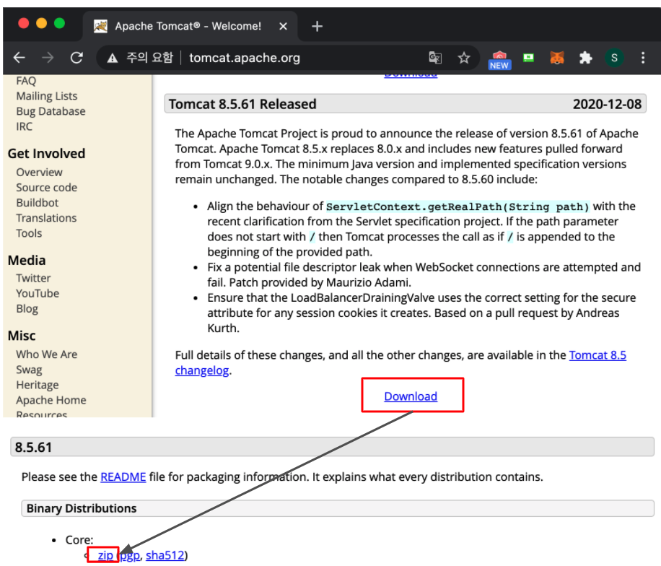Click the green screen extension icon

[528, 57]
